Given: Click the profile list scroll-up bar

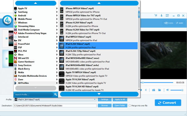Looking at the screenshot, I should (x=99, y=3).
